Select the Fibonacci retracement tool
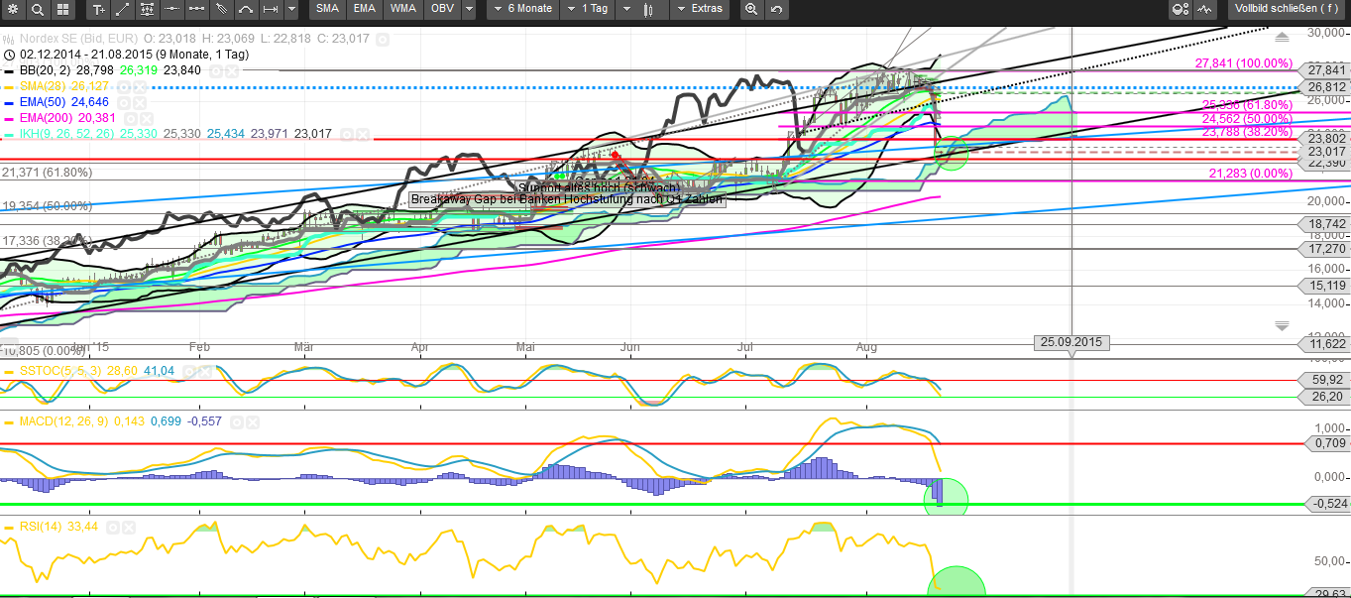The image size is (1351, 598). coord(148,10)
